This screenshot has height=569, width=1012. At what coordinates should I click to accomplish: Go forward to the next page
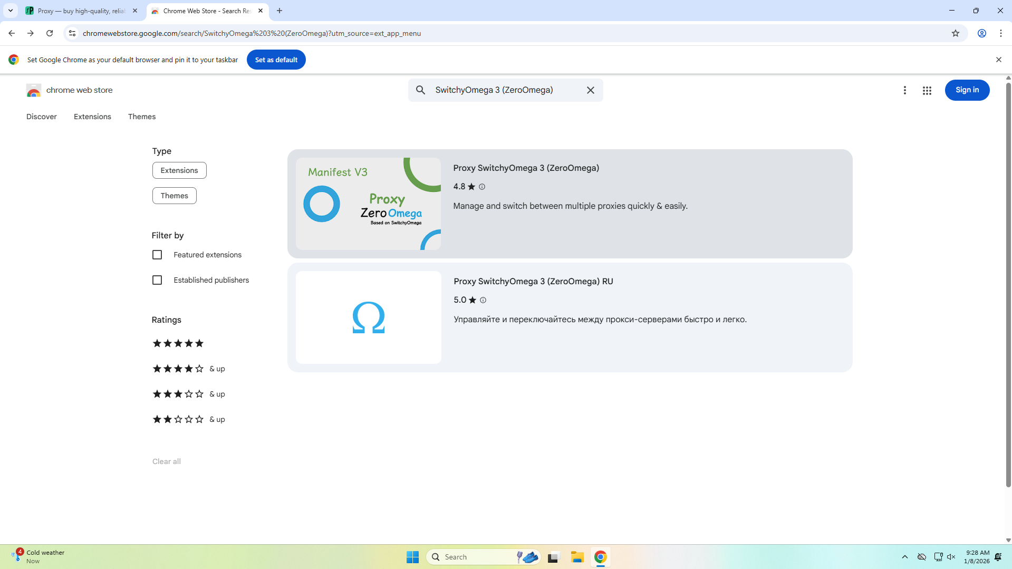pos(31,33)
